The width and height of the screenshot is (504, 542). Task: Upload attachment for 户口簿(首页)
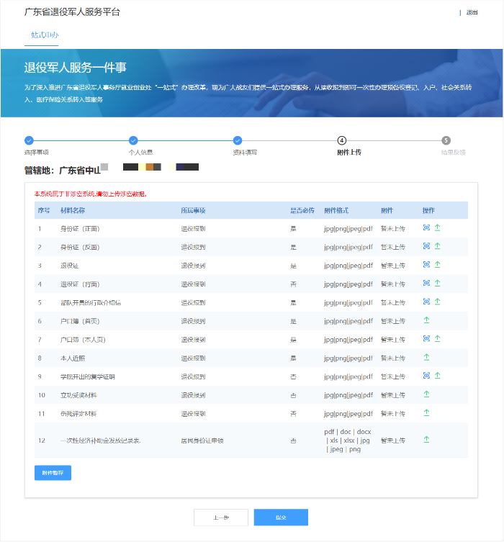[426, 320]
